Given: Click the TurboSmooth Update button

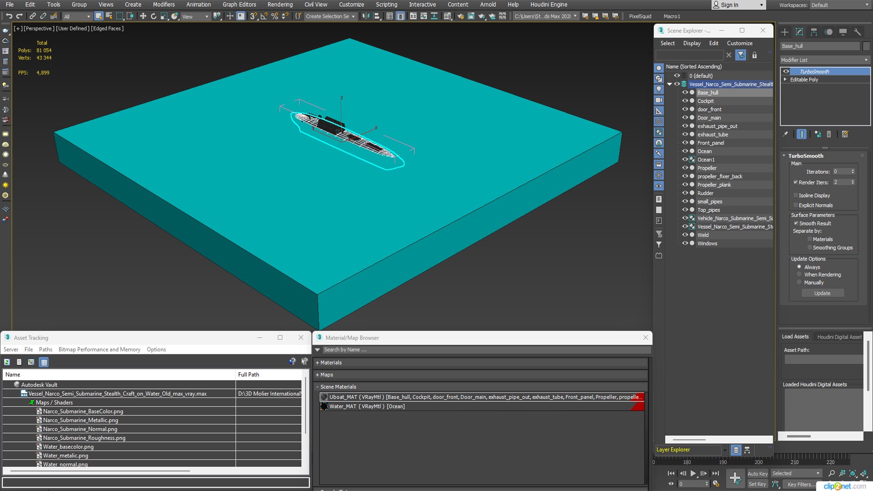Looking at the screenshot, I should [822, 293].
